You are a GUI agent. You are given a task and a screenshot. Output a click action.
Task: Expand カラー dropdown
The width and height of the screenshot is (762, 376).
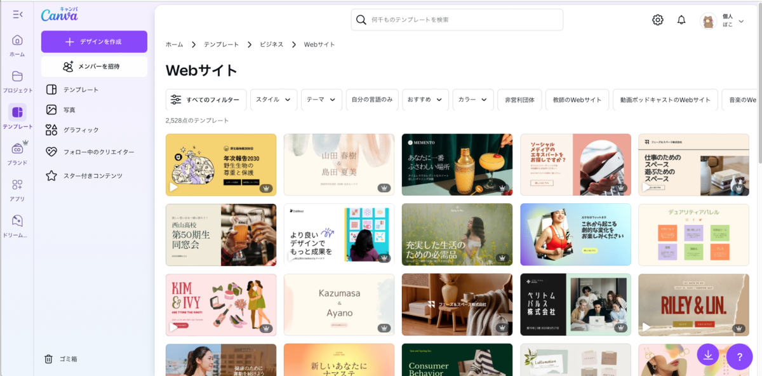(x=473, y=100)
